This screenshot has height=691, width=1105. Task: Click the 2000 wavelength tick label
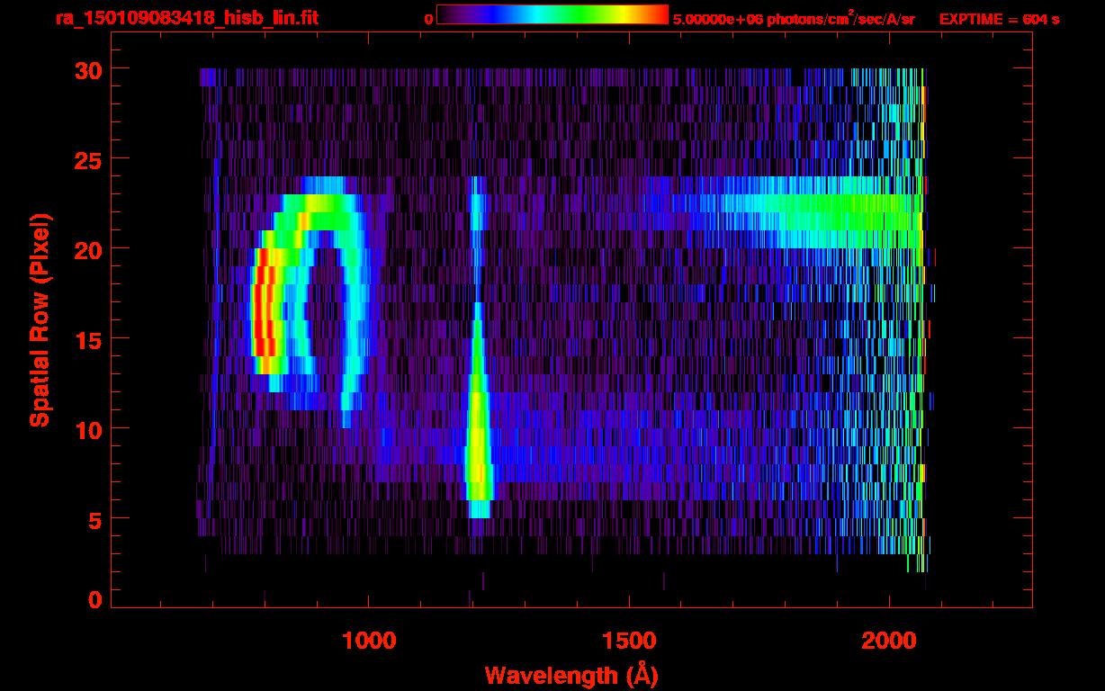889,640
